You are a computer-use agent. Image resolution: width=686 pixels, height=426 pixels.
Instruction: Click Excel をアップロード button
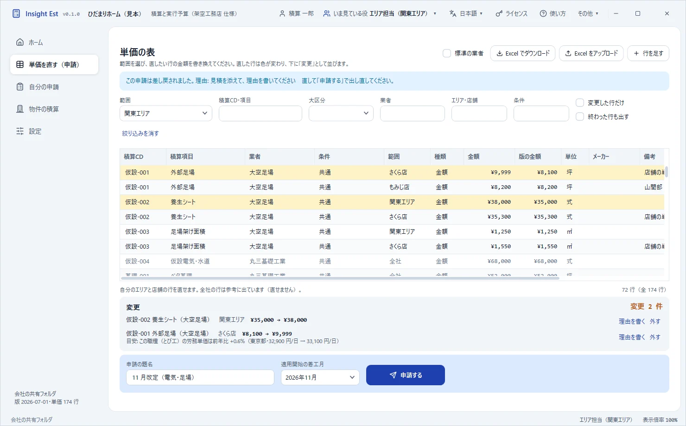coord(591,53)
